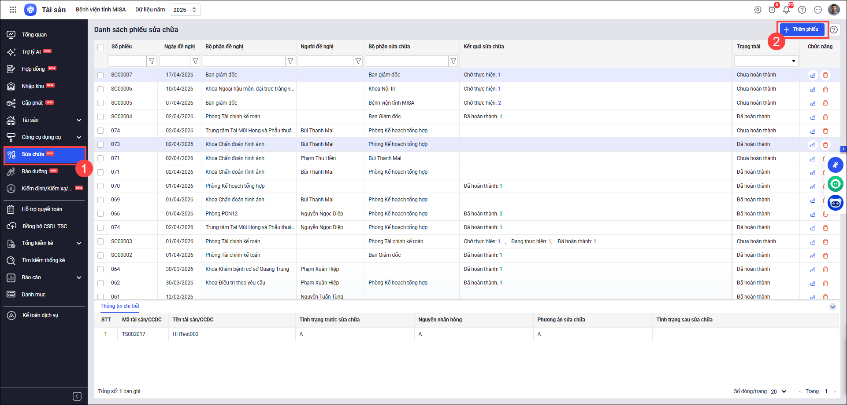847x405 pixels.
Task: Go to Tổng quan in the sidebar
Action: (34, 35)
